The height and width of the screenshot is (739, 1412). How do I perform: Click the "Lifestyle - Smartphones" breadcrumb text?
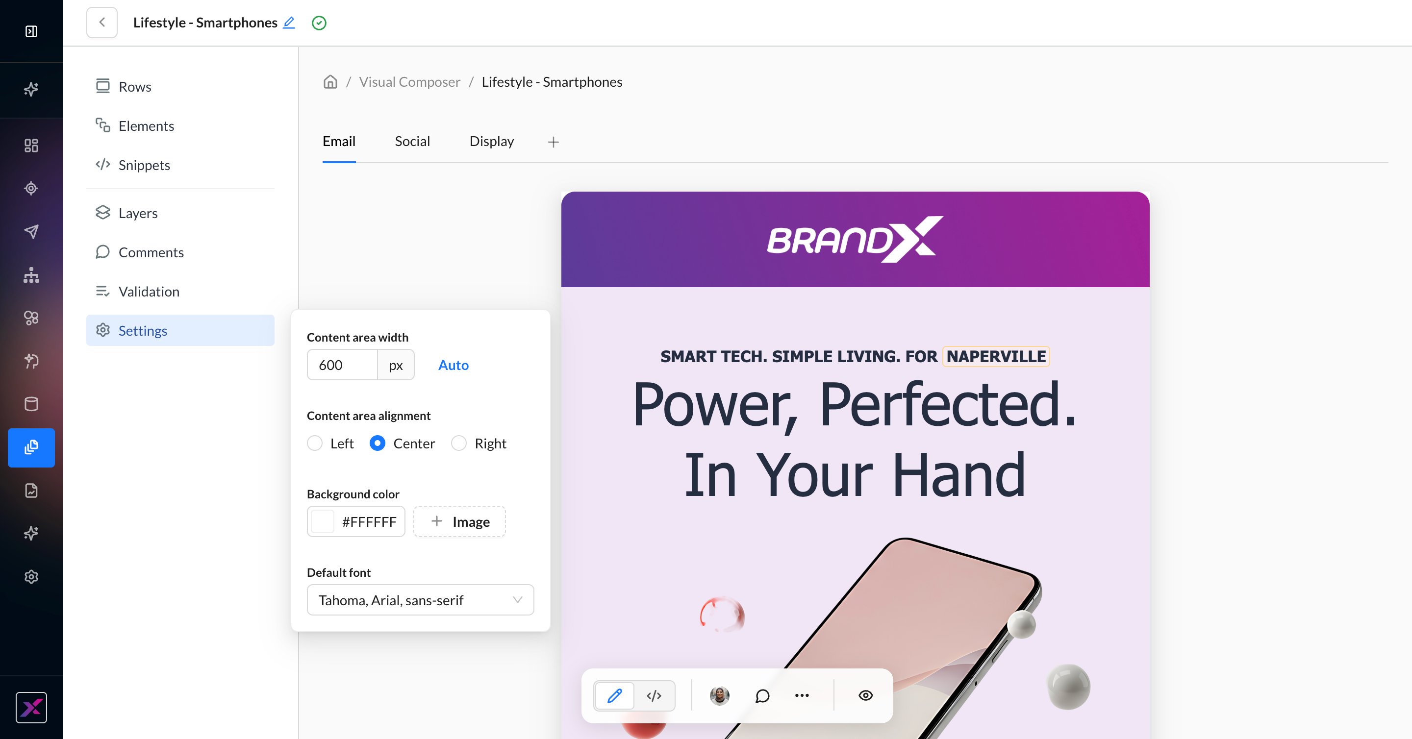point(552,82)
